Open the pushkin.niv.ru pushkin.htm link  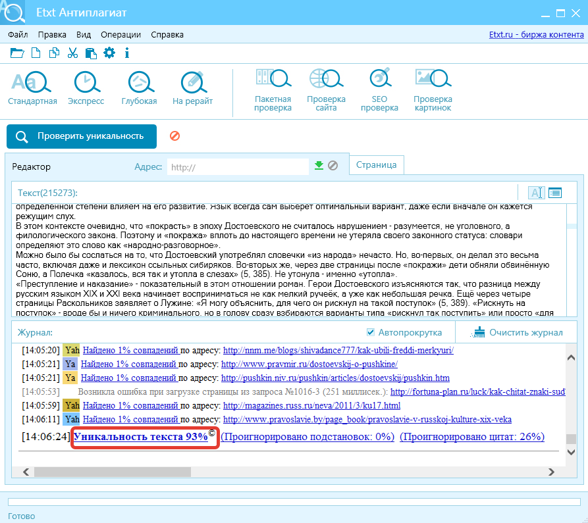[335, 378]
